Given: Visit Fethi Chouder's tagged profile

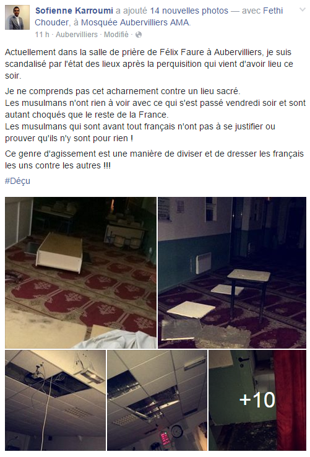Looking at the screenshot, I should tap(159, 17).
